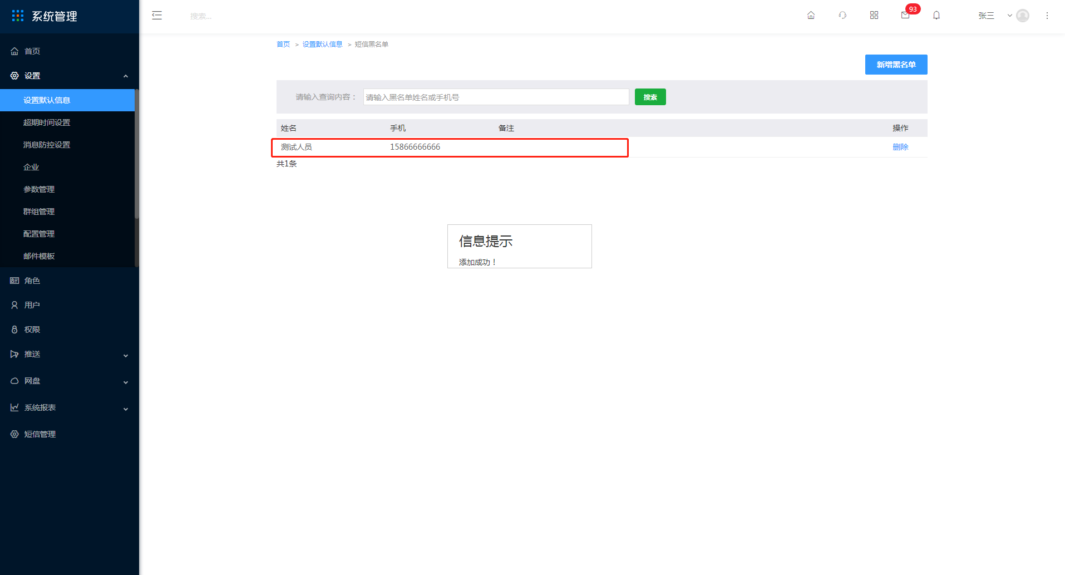Click the 信息提示 popup title
This screenshot has height=575, width=1065.
pyautogui.click(x=486, y=241)
